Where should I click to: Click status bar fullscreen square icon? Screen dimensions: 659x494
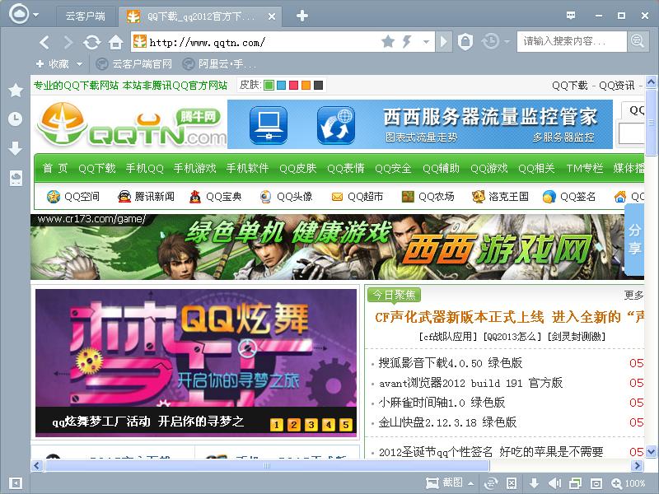click(x=596, y=483)
